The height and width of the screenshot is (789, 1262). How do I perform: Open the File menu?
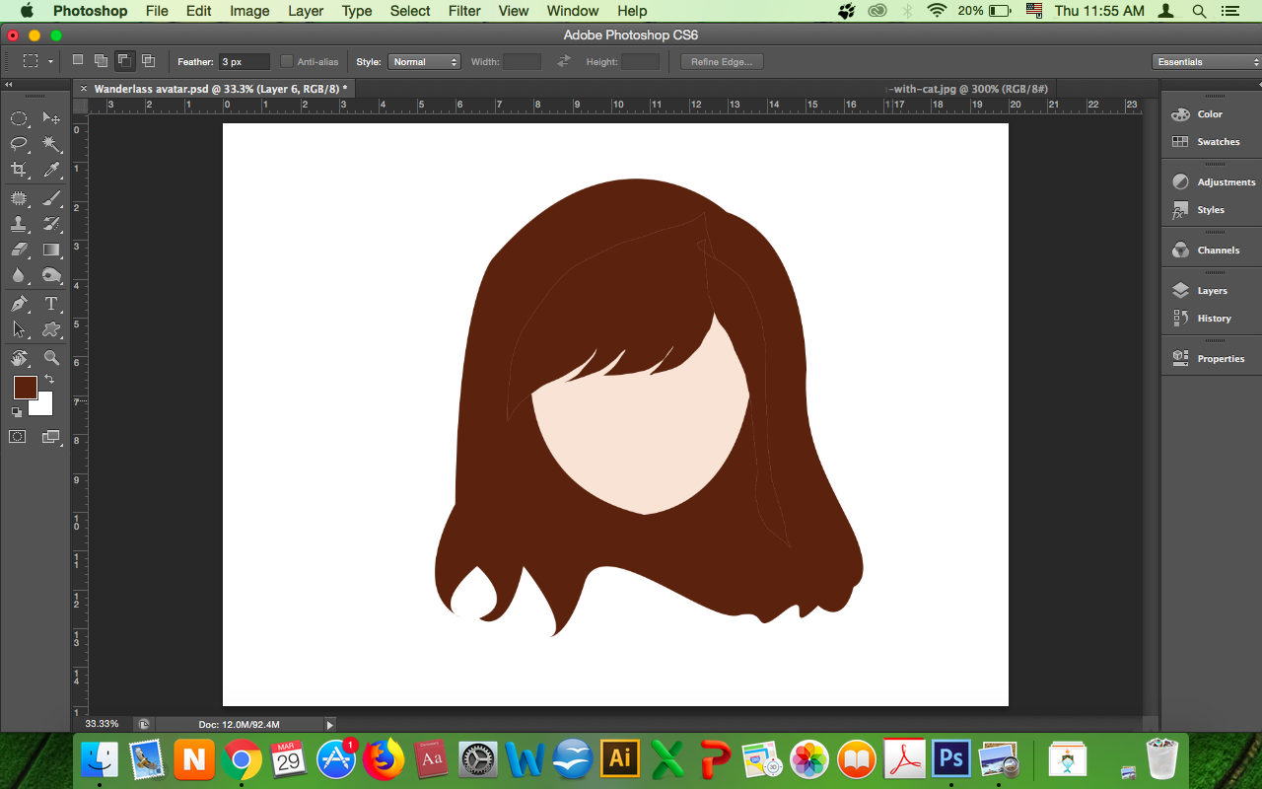pos(157,11)
